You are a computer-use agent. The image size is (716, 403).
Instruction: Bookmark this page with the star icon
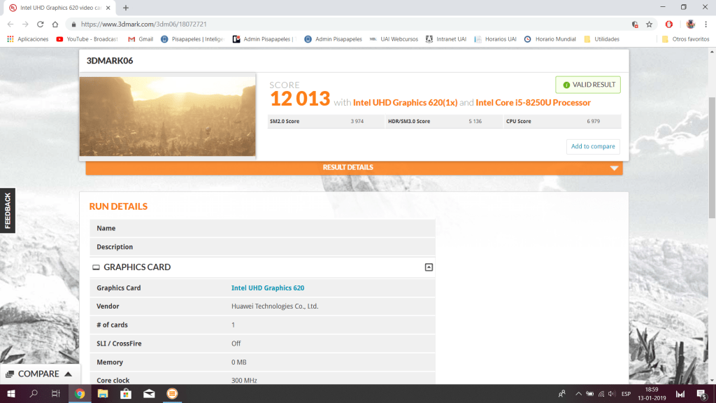point(650,24)
